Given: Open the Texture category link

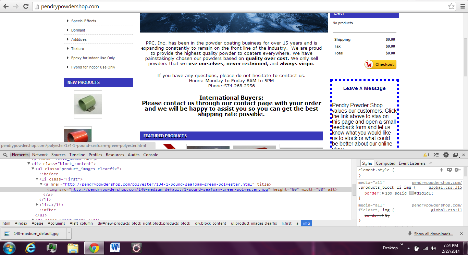Looking at the screenshot, I should [x=77, y=49].
